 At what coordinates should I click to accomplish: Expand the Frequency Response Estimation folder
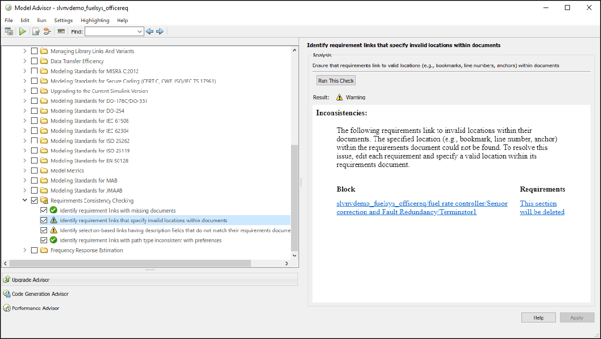coord(25,250)
